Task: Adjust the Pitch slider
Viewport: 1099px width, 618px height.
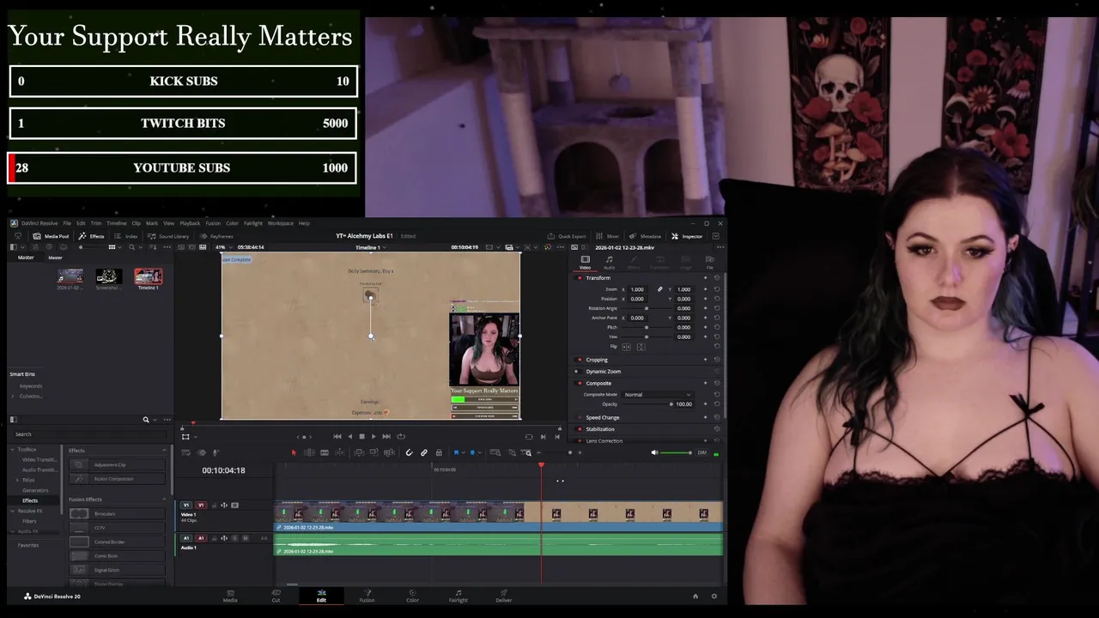Action: point(647,327)
